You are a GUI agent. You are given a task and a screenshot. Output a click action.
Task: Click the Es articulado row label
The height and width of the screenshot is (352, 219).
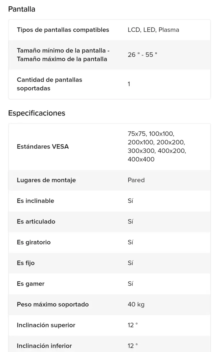(36, 221)
